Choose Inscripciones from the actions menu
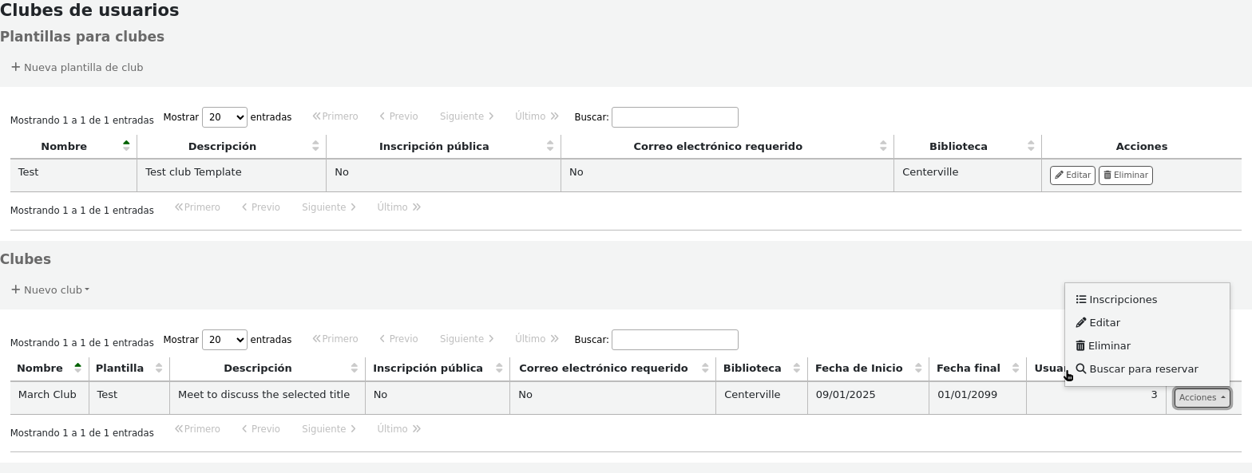The width and height of the screenshot is (1252, 473). point(1122,300)
